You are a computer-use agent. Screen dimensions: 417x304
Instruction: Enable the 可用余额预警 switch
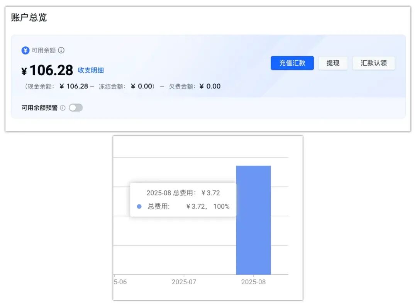pyautogui.click(x=76, y=108)
